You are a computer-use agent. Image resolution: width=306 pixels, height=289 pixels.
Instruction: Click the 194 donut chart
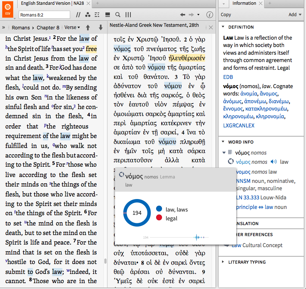click(x=137, y=213)
